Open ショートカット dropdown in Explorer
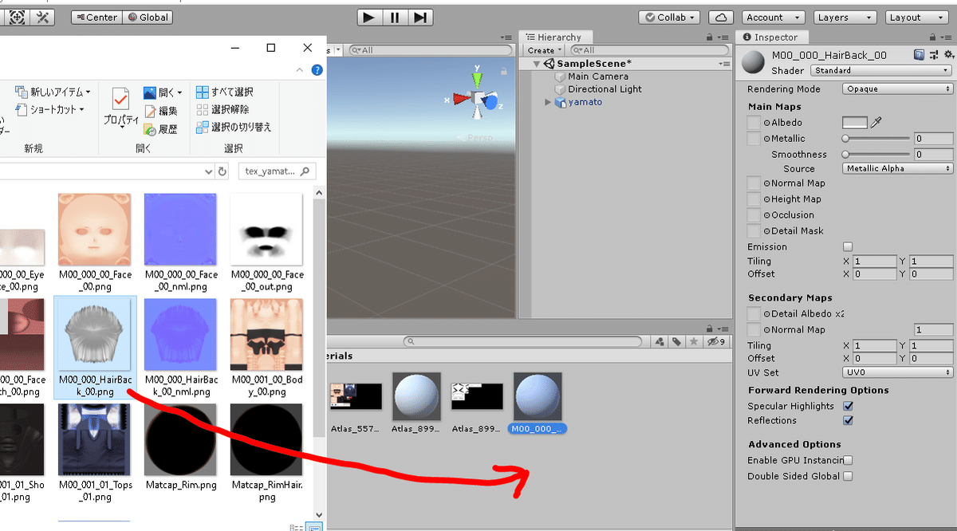The height and width of the screenshot is (531, 957). click(50, 109)
